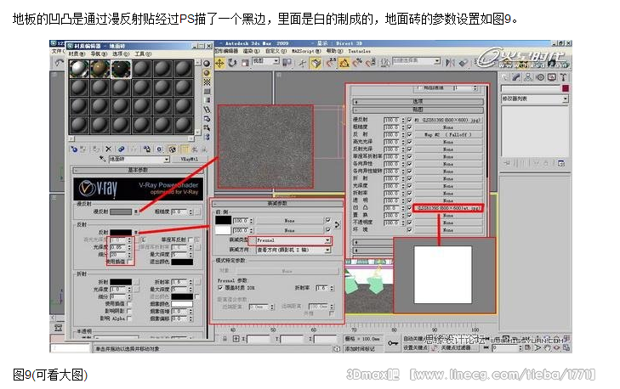Open the 导航(N) menu in material editor
Image resolution: width=620 pixels, height=389 pixels.
pos(99,54)
